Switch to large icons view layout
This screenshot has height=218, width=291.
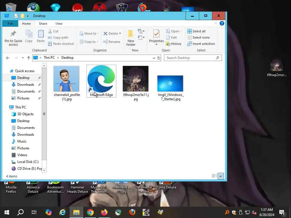(x=221, y=176)
